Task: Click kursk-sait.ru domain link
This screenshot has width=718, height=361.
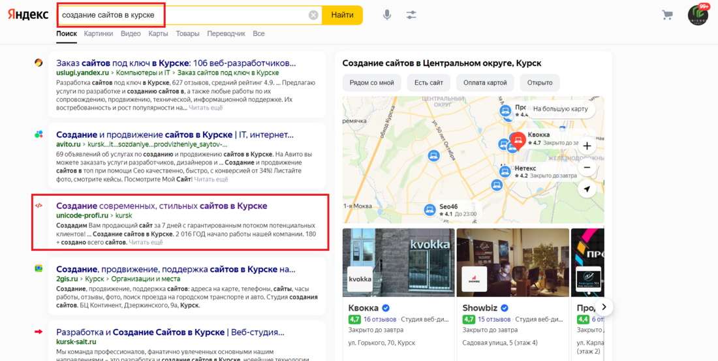Action: [76, 342]
